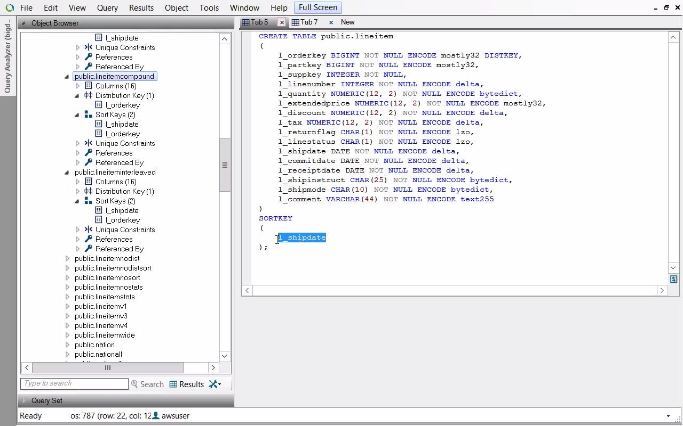Screen dimensions: 683x426
Task: Focus the Type to search field
Action: tap(74, 383)
